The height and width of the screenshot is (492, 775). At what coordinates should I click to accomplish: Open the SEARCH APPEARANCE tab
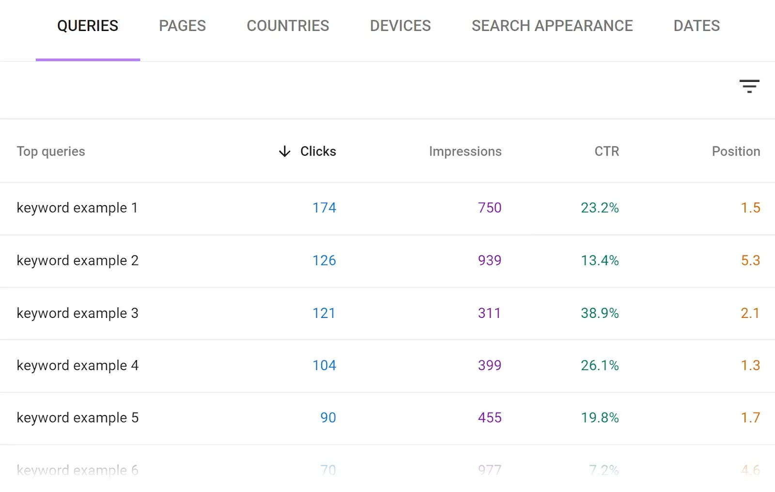[552, 26]
